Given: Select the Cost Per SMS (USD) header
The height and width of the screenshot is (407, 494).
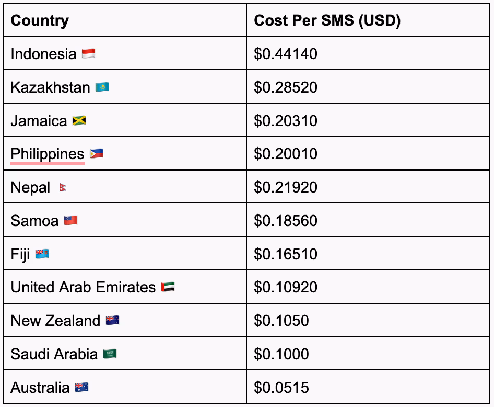Looking at the screenshot, I should (327, 20).
